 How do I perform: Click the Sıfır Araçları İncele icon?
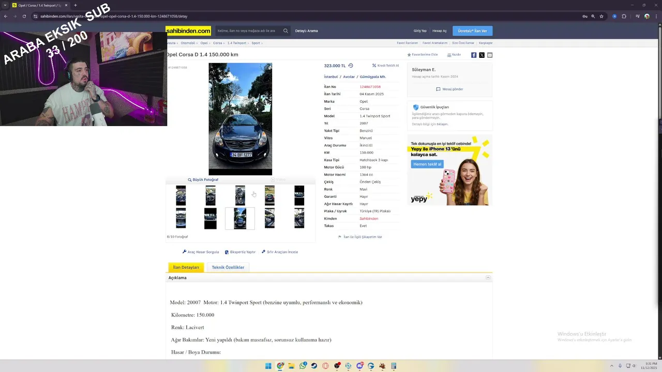click(263, 252)
